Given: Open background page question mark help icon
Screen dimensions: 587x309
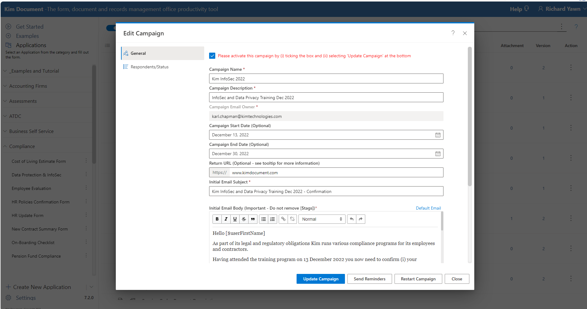Looking at the screenshot, I should [576, 26].
